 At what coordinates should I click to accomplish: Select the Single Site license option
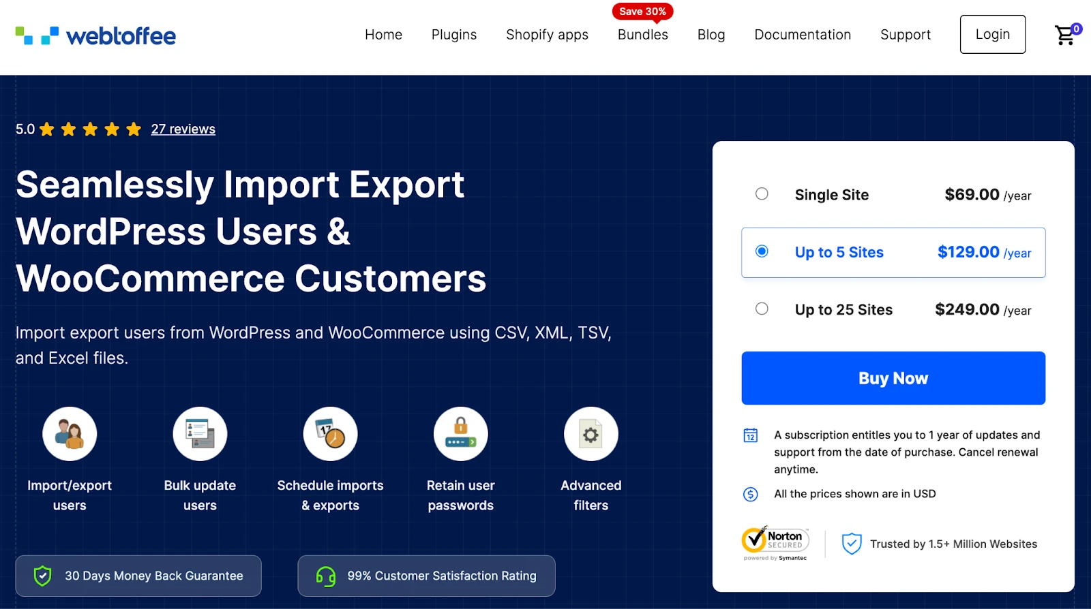[762, 194]
